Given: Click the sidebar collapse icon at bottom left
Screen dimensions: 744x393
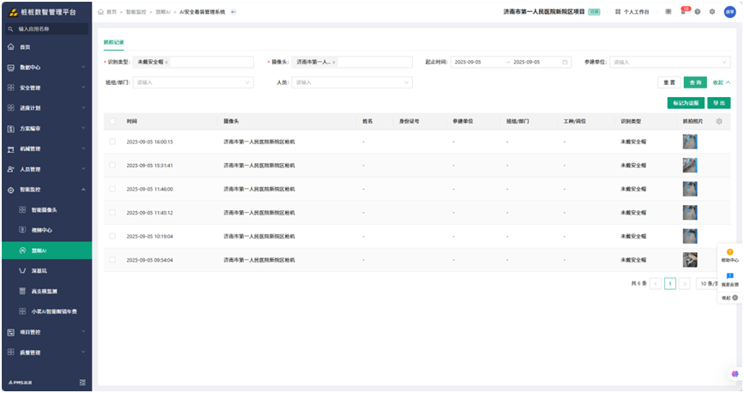Looking at the screenshot, I should [82, 382].
